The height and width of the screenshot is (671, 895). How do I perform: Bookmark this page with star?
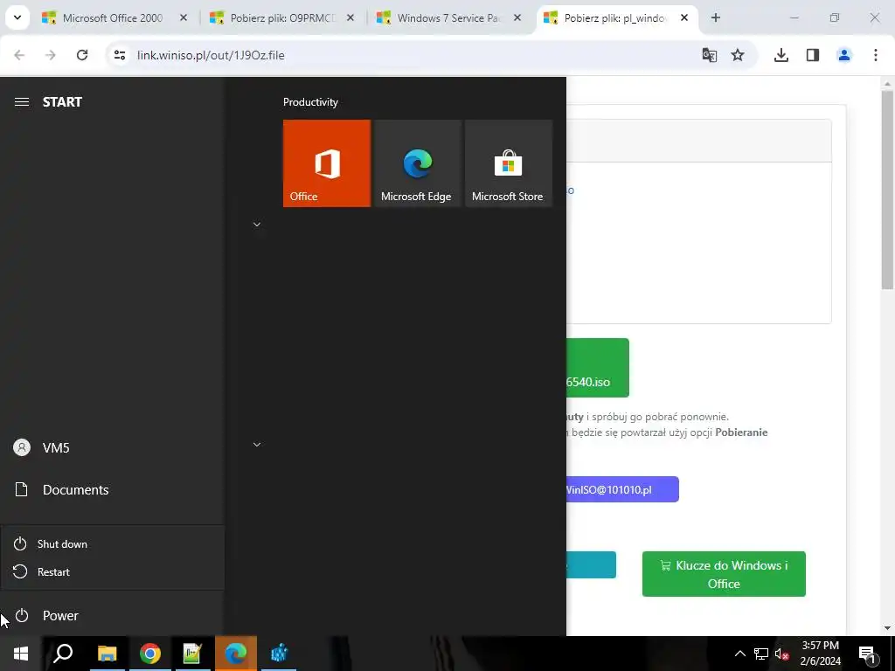pyautogui.click(x=738, y=55)
